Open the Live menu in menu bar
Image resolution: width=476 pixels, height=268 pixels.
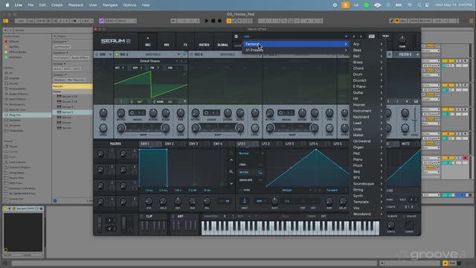(19, 5)
